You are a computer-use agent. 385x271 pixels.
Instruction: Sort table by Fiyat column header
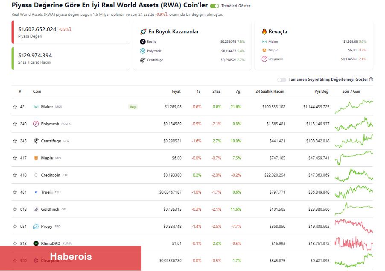pyautogui.click(x=176, y=91)
